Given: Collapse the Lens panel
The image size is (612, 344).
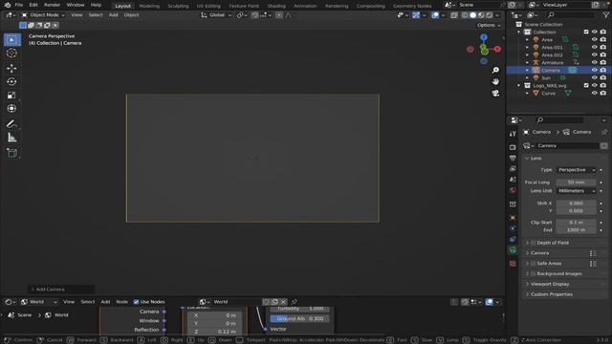Looking at the screenshot, I should click(x=535, y=159).
